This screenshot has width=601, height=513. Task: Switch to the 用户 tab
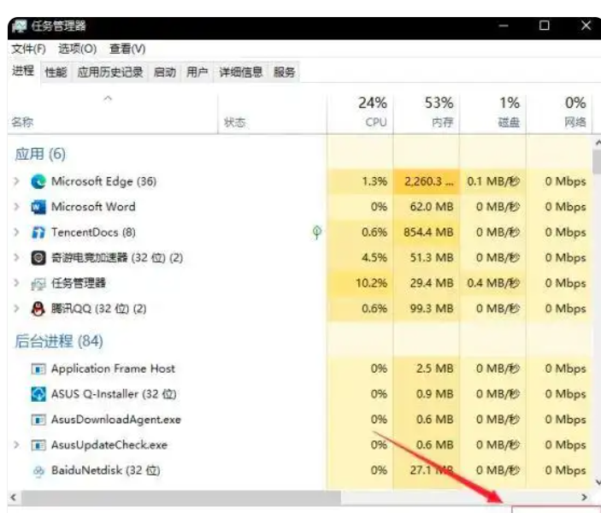(197, 72)
